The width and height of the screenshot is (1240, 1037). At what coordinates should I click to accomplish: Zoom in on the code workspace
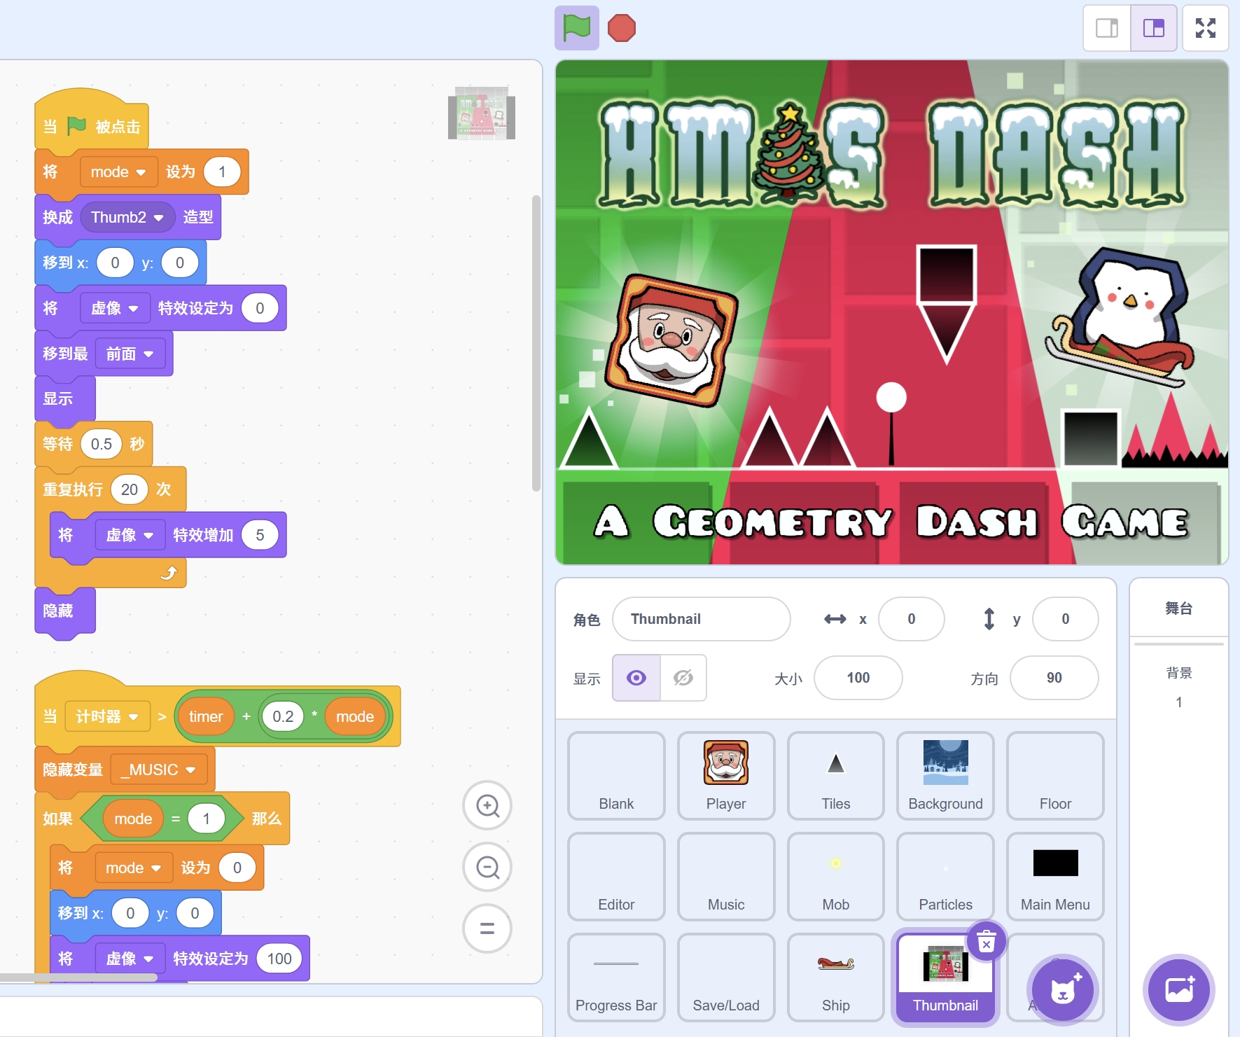tap(487, 806)
